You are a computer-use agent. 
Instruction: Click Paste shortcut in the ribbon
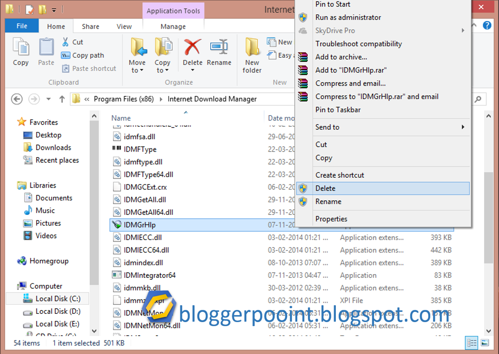click(x=89, y=68)
